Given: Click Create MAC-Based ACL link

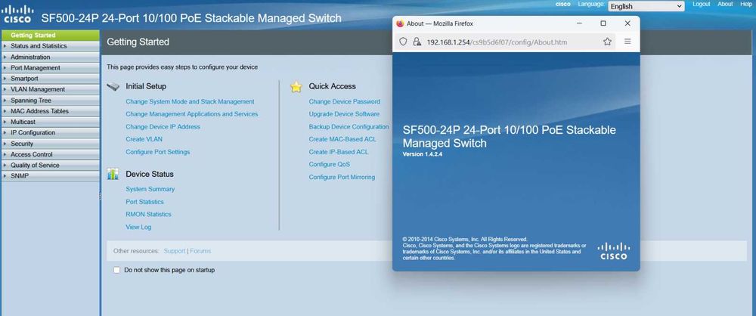Looking at the screenshot, I should 342,139.
